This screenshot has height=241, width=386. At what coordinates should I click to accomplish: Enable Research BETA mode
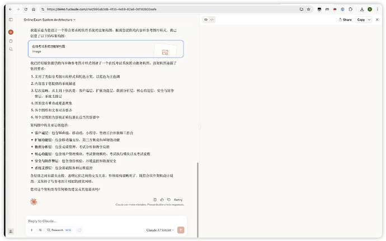coord(59,230)
